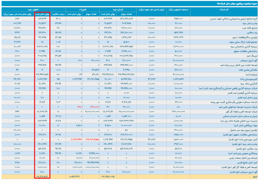The width and height of the screenshot is (259, 180).
Task: Select 'شرکت سرمایه گذاری رفاهی خدماتی و گردشگری امید تابان آسیا'
Action: coord(228,88)
